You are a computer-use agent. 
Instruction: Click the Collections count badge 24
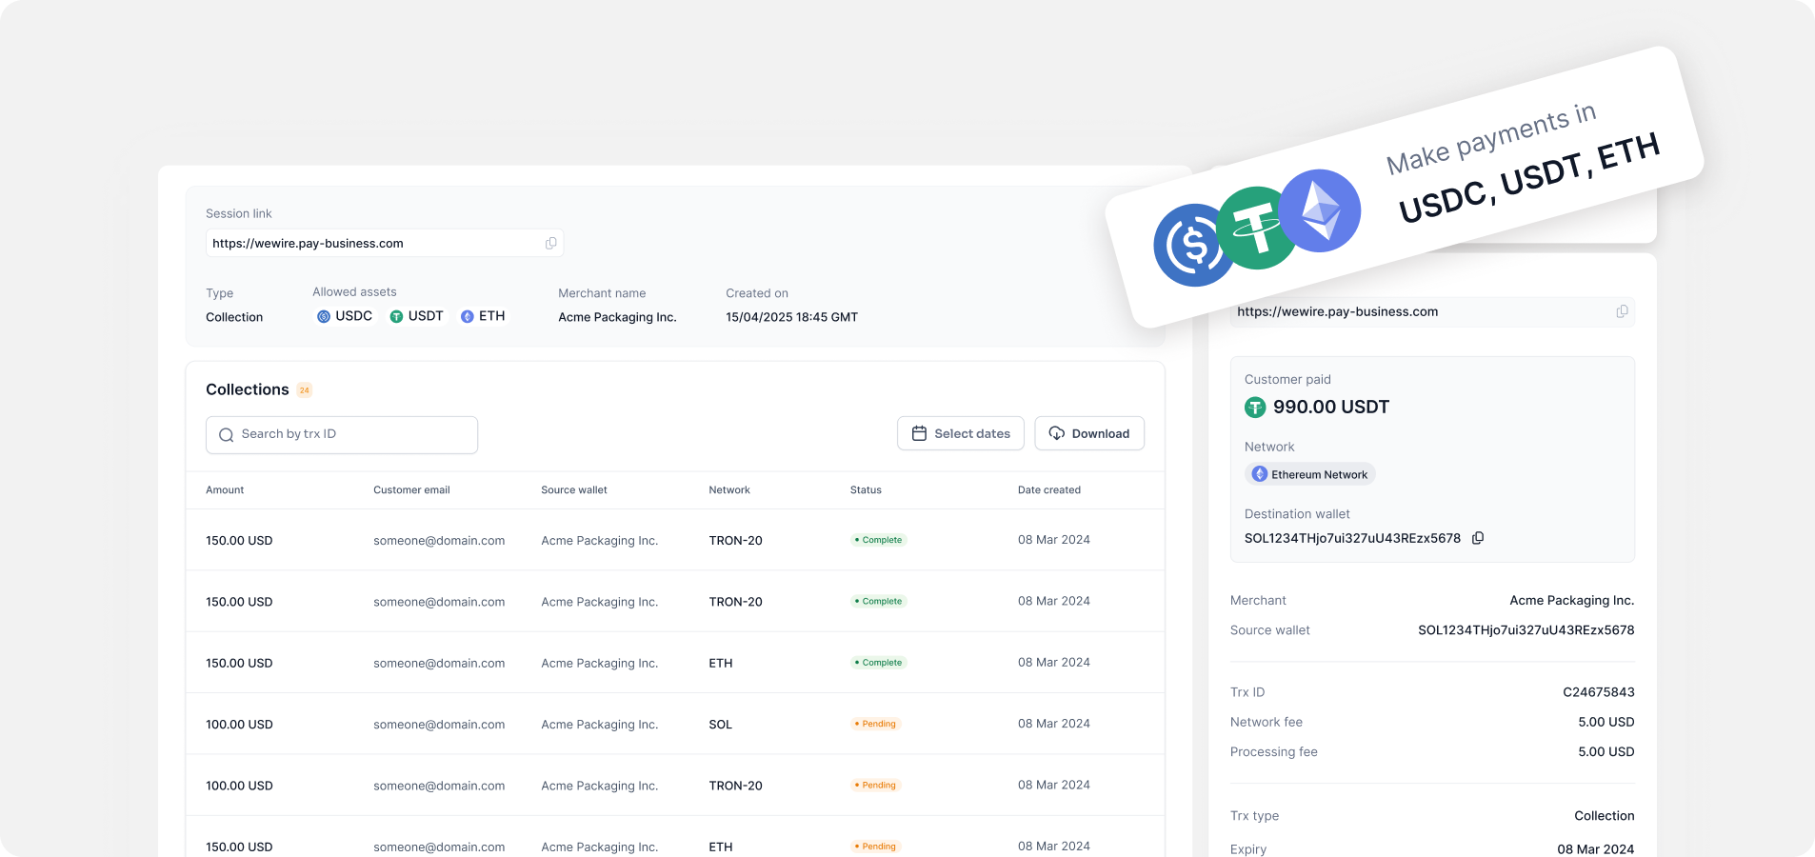[305, 390]
